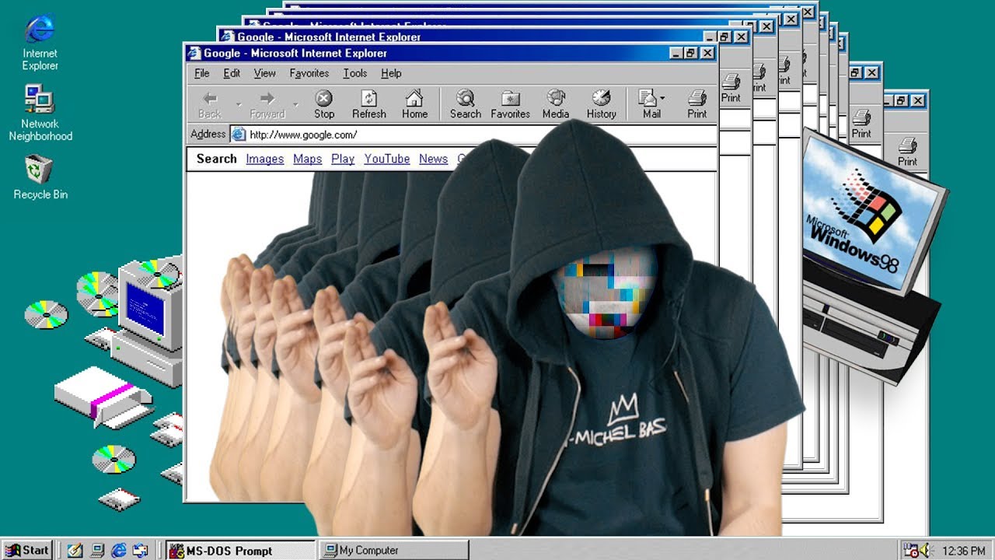The image size is (995, 560).
Task: Open the Favorites menu
Action: pos(309,73)
